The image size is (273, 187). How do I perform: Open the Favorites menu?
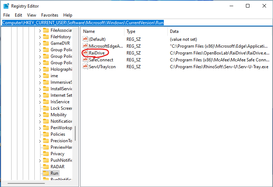50,15
